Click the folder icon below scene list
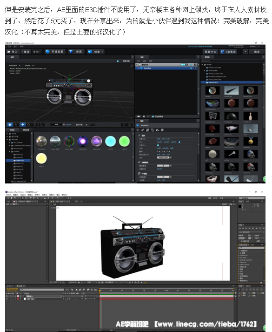The image size is (272, 332). coord(139,116)
